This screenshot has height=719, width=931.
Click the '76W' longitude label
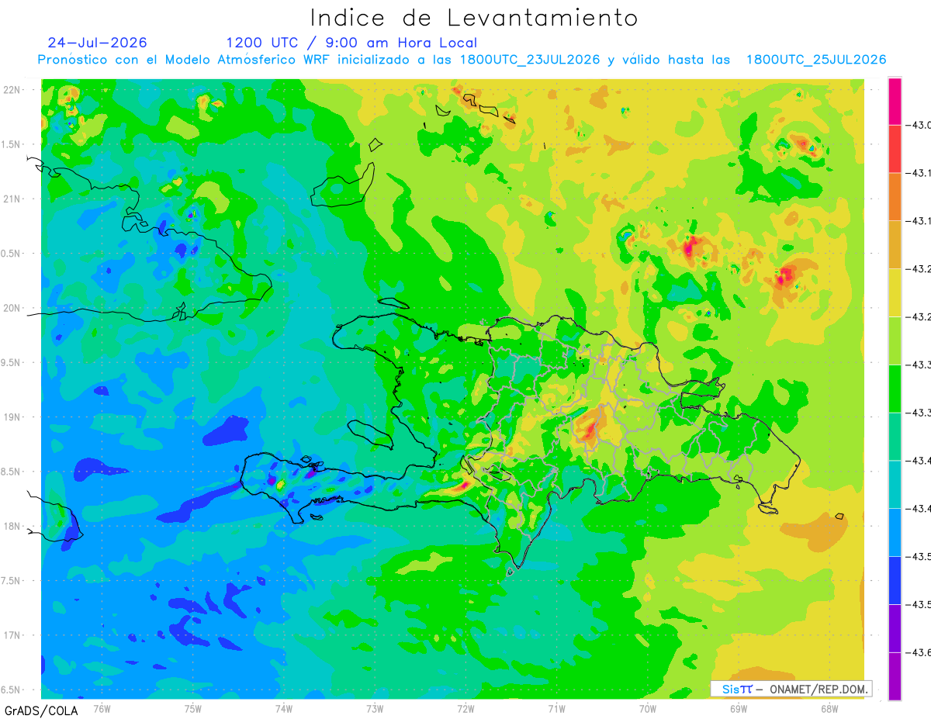coord(102,708)
